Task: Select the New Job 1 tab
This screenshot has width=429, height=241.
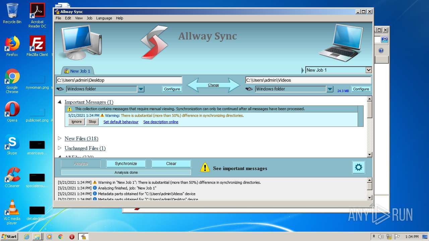Action: [x=77, y=71]
